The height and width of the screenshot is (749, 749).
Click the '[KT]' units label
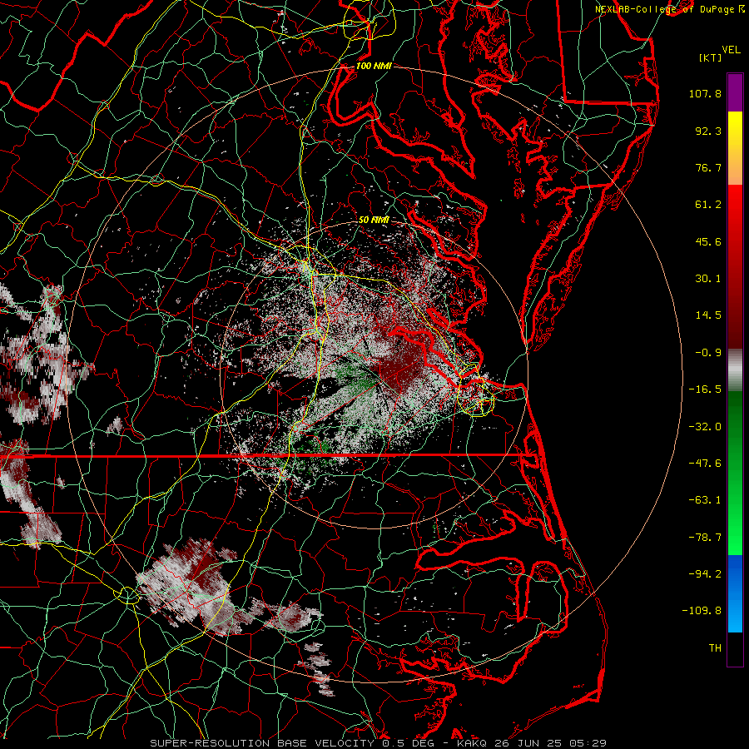711,57
